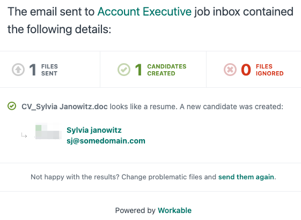Click the dotted arrow icon before candidate
The height and width of the screenshot is (220, 301).
[x=24, y=135]
